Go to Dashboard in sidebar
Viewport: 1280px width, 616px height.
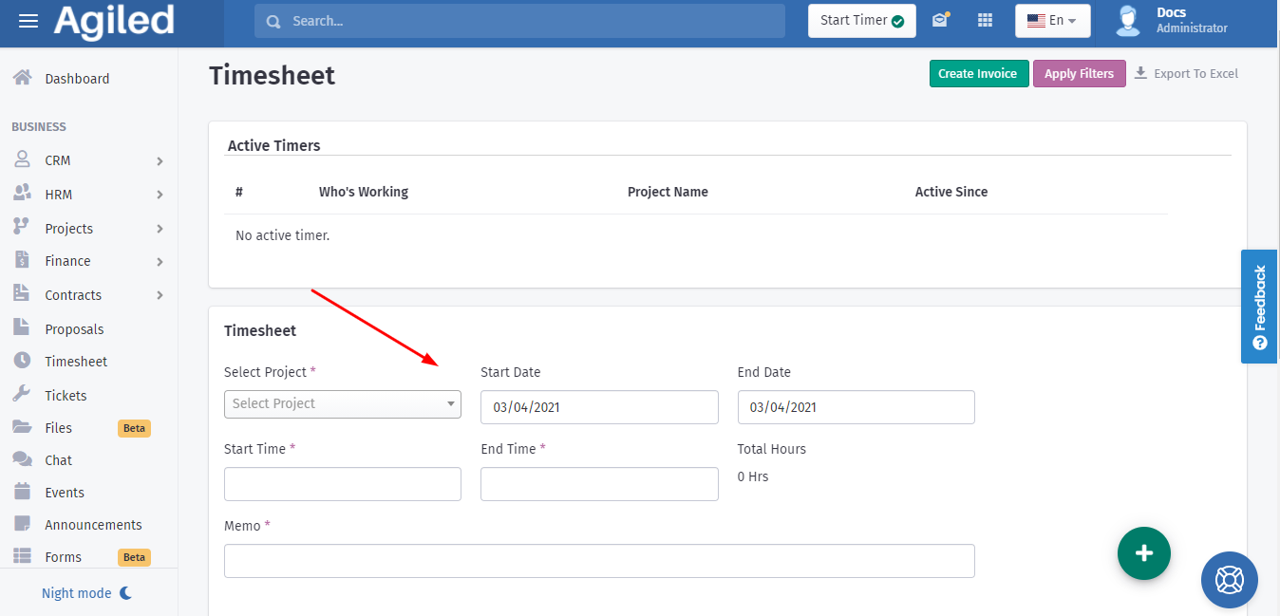point(76,79)
